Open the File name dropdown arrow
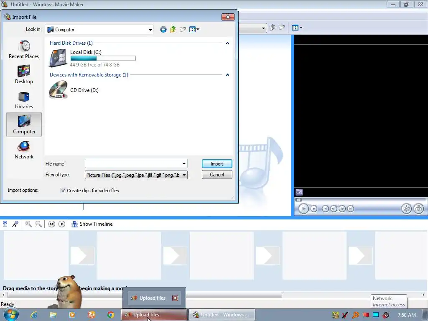 [x=184, y=164]
